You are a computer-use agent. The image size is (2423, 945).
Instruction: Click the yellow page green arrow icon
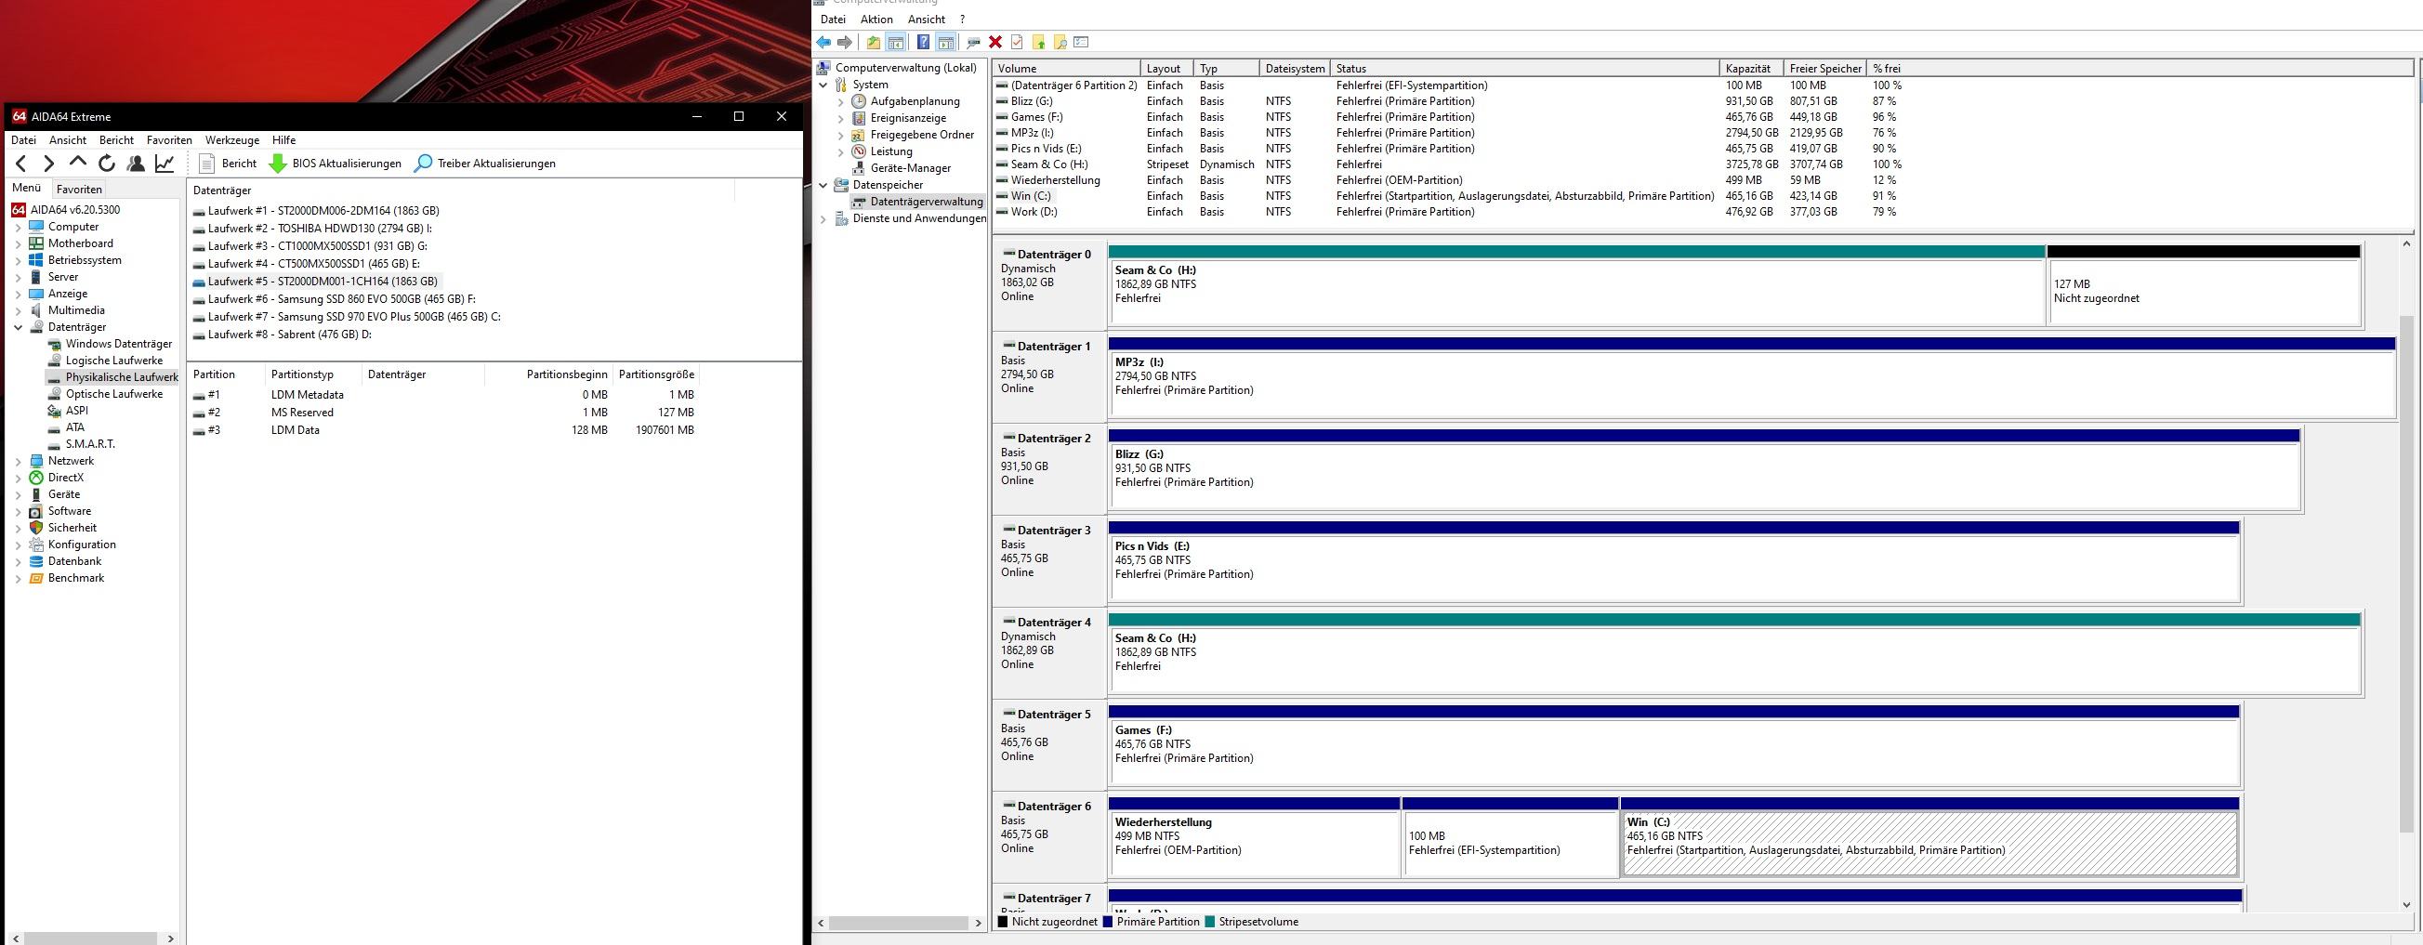coord(1038,43)
